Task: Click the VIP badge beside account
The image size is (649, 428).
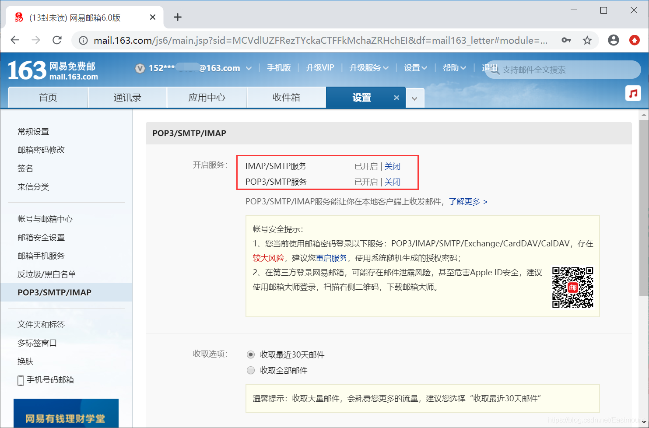Action: 140,68
